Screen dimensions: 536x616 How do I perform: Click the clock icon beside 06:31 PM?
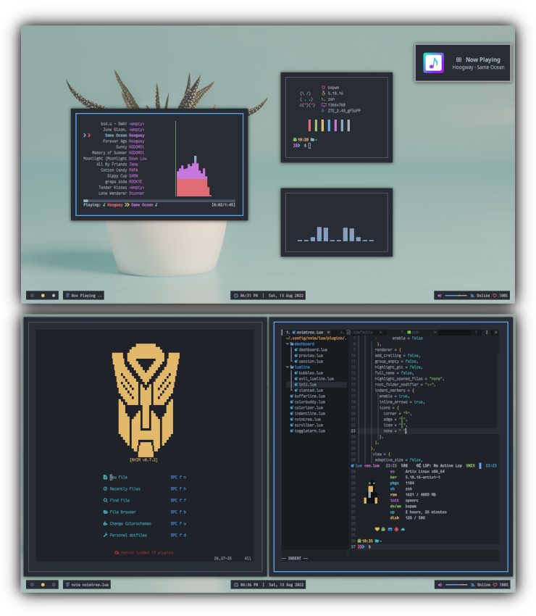coord(236,296)
